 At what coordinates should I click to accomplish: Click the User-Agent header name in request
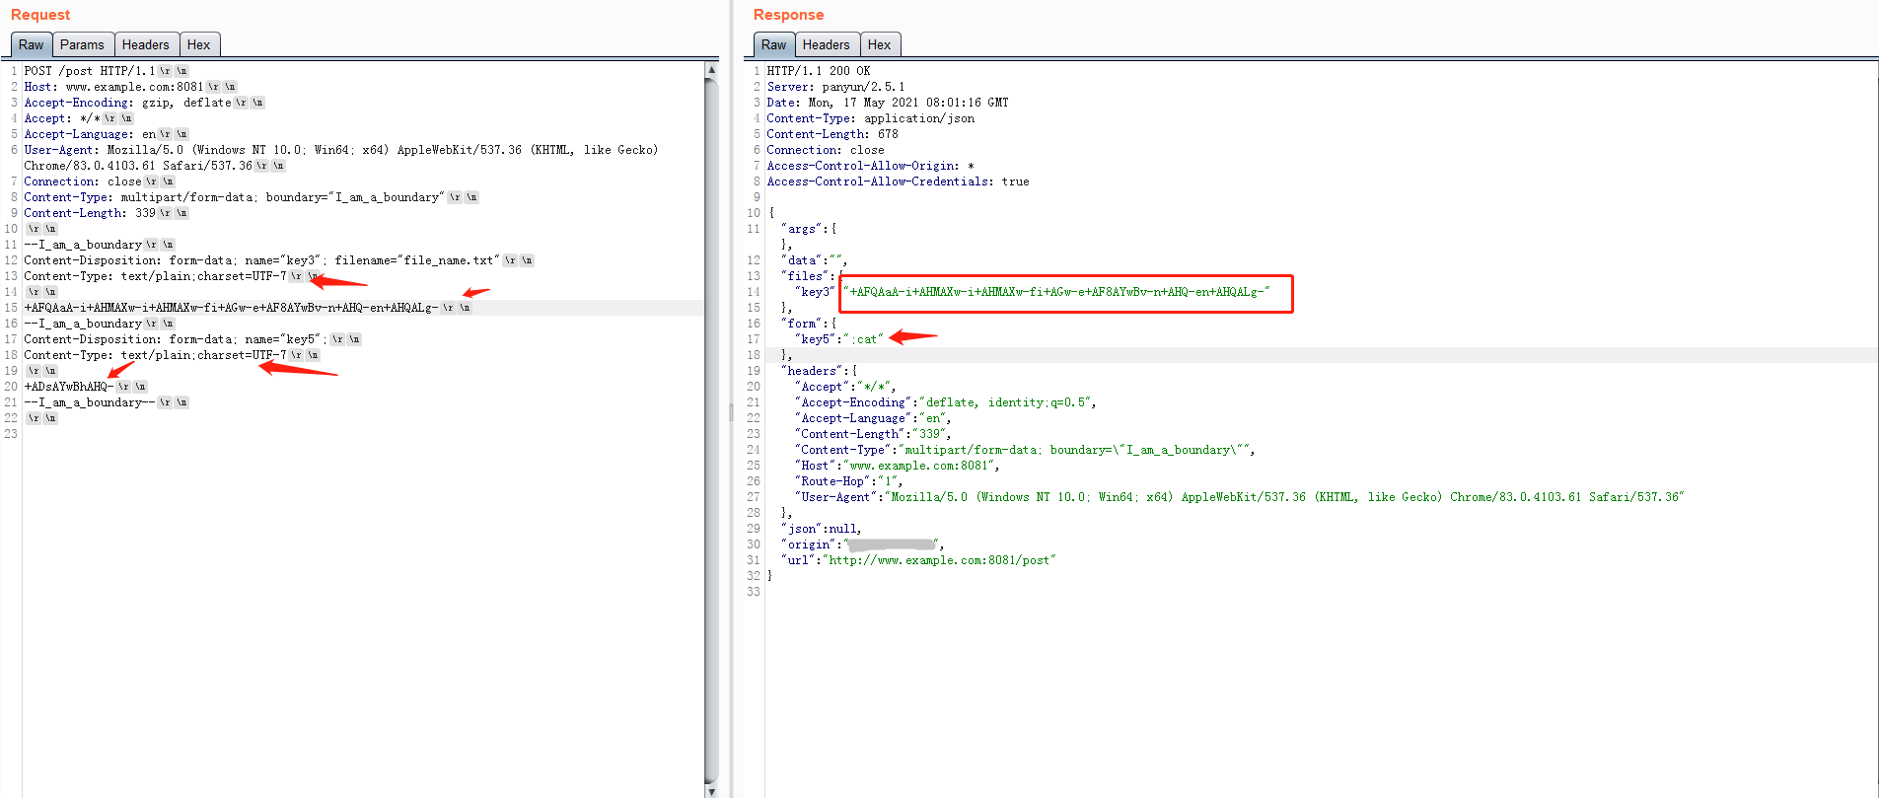[61, 150]
